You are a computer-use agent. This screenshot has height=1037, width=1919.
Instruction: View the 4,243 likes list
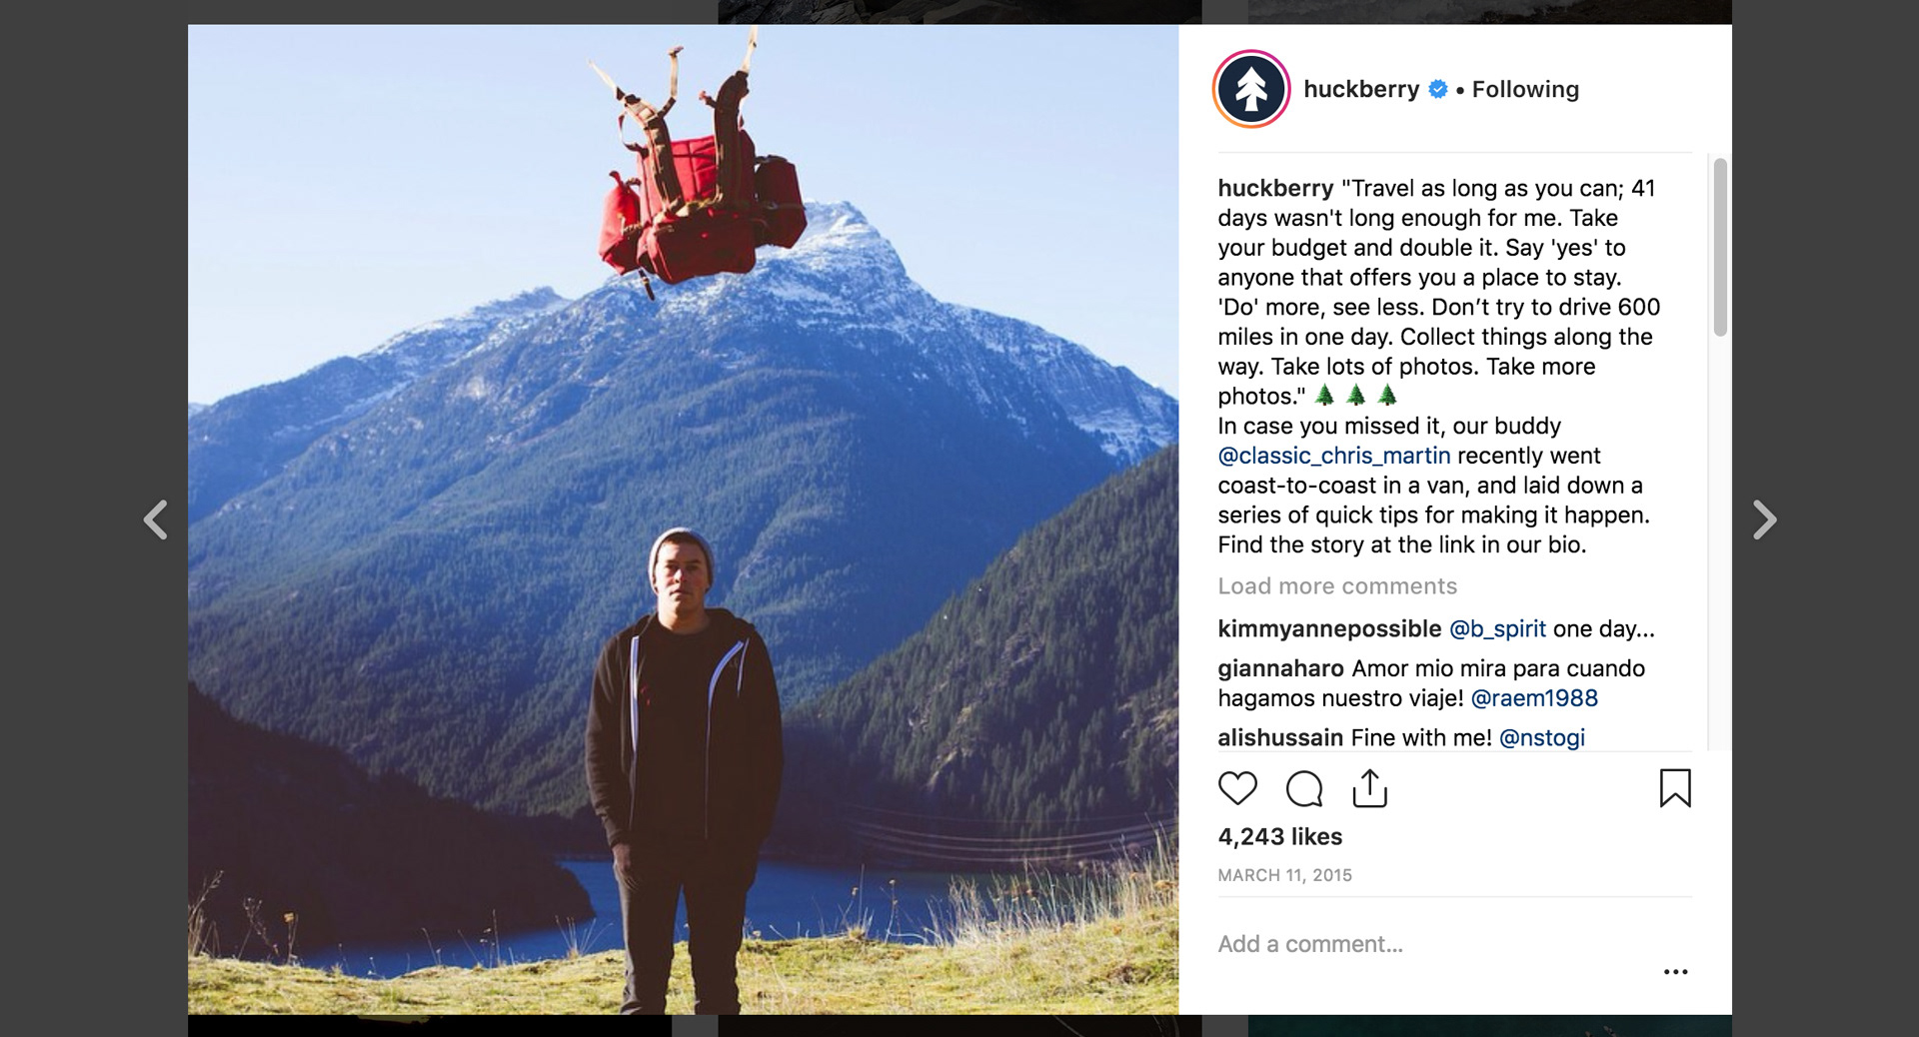pos(1279,836)
